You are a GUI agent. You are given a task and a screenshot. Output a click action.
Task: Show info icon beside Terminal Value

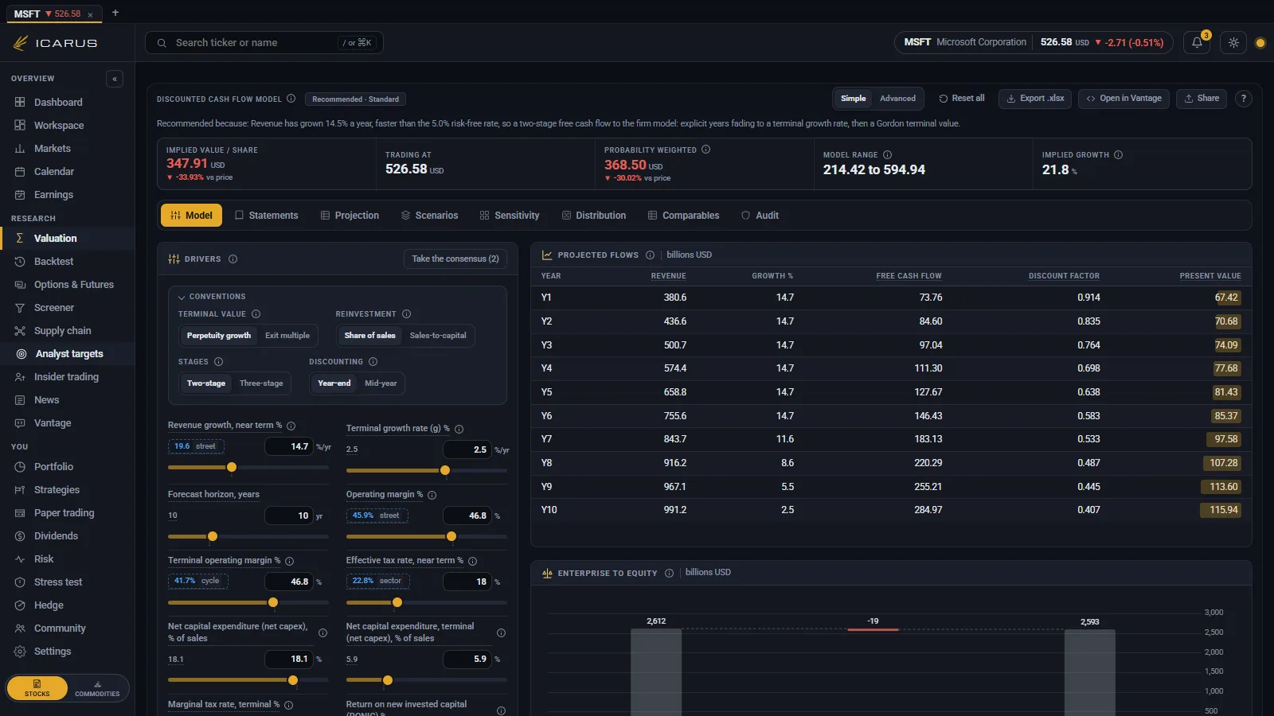click(x=256, y=314)
